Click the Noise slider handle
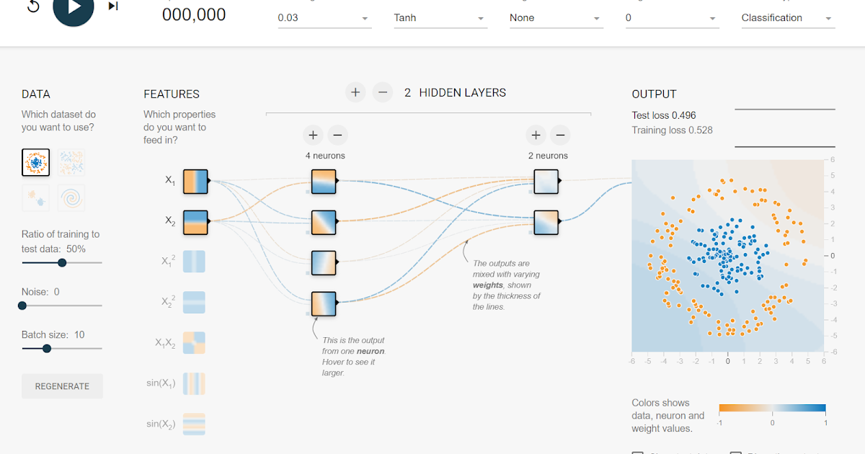The image size is (865, 454). (x=22, y=305)
